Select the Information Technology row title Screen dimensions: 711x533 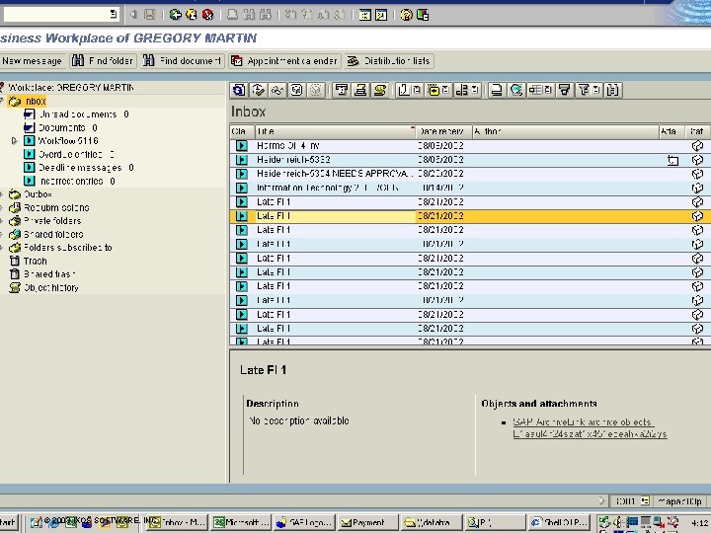tap(328, 188)
